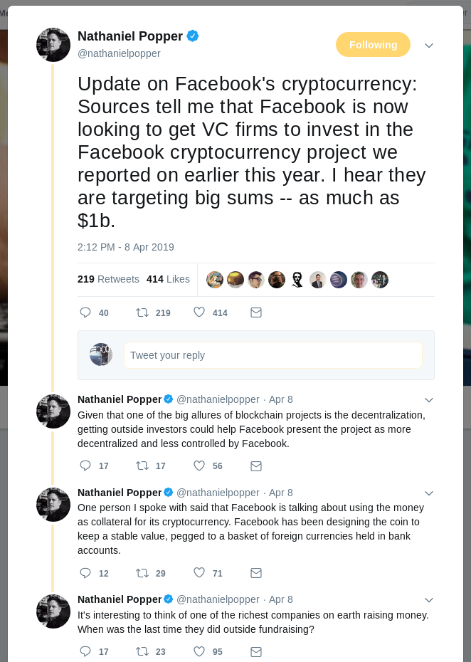
Task: Open main tweet options chevron beside Following
Action: coord(429,45)
